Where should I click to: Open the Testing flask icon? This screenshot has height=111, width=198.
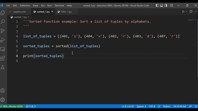[2, 67]
